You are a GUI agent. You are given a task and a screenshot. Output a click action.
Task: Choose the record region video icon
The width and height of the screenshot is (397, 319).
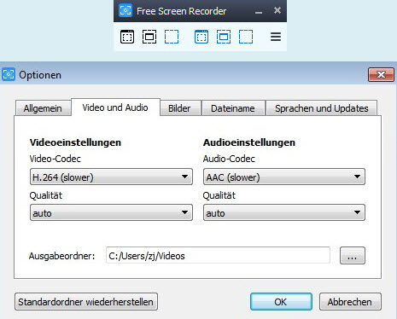246,37
